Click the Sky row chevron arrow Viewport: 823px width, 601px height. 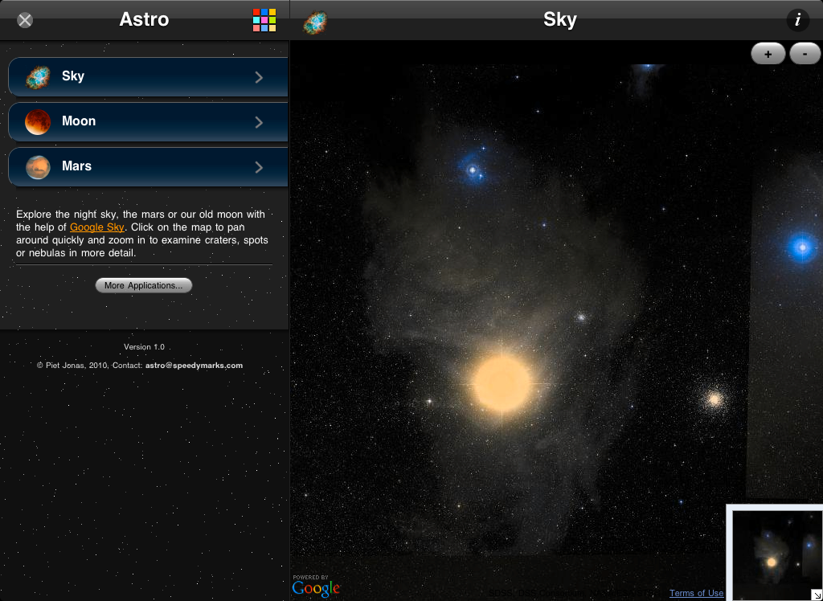(x=259, y=77)
